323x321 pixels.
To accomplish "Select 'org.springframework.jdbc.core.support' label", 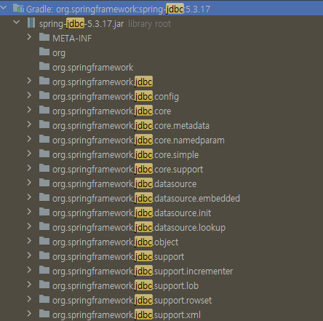I will [x=128, y=170].
